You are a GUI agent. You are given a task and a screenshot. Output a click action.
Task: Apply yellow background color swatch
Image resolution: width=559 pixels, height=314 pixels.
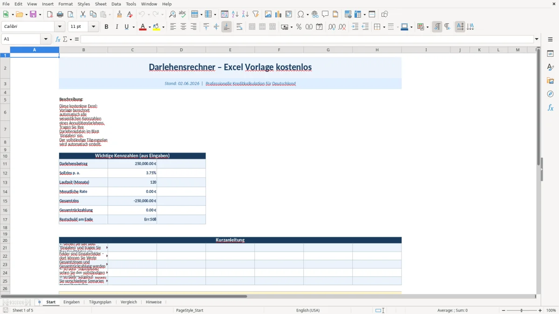pos(157,27)
